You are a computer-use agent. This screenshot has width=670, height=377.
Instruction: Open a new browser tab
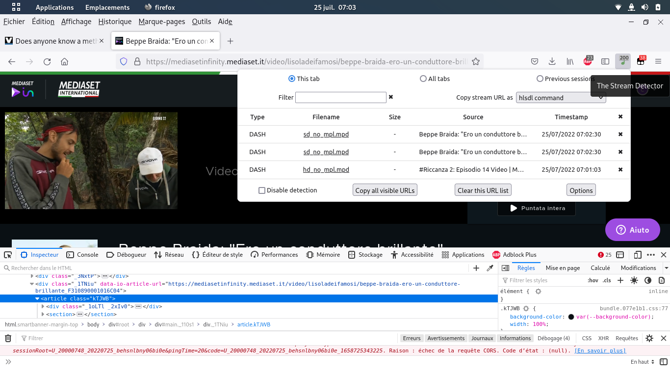coord(230,41)
